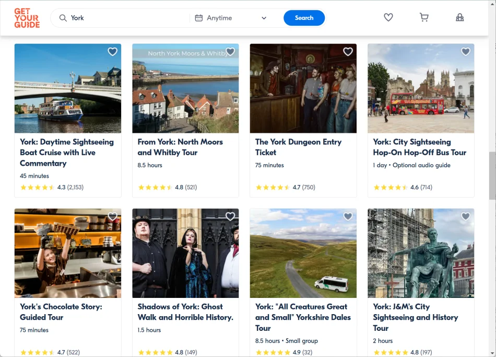The height and width of the screenshot is (357, 496).
Task: Click the GetYourGuide logo
Action: pyautogui.click(x=27, y=18)
